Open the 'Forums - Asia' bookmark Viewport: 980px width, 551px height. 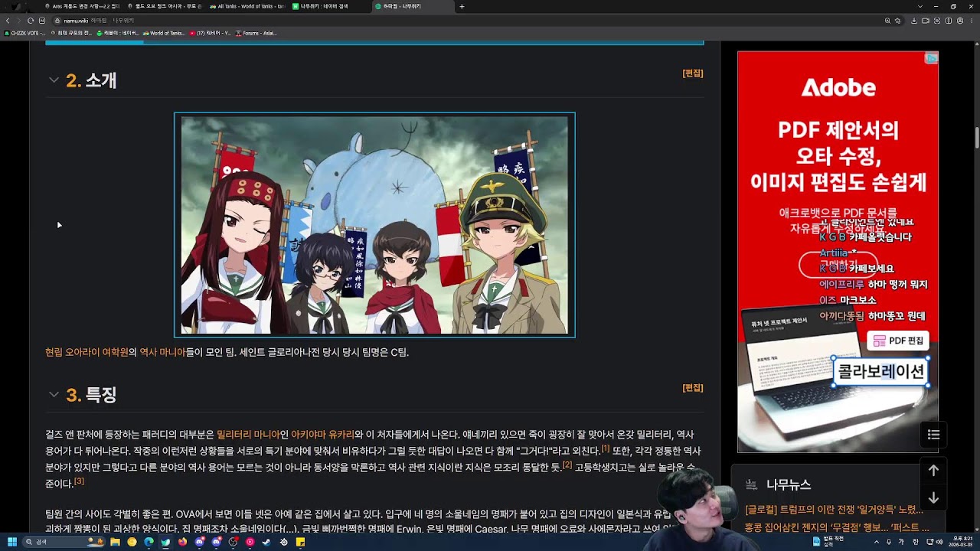coord(256,33)
